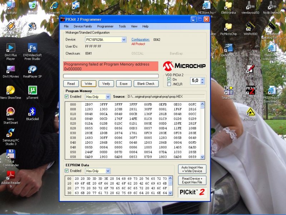286x215 pixels.
Task: Click Program Memory scrollbar down arrow
Action: [x=202, y=157]
